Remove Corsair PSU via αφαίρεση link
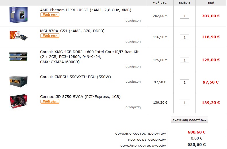The height and width of the screenshot is (149, 227). click(x=133, y=82)
